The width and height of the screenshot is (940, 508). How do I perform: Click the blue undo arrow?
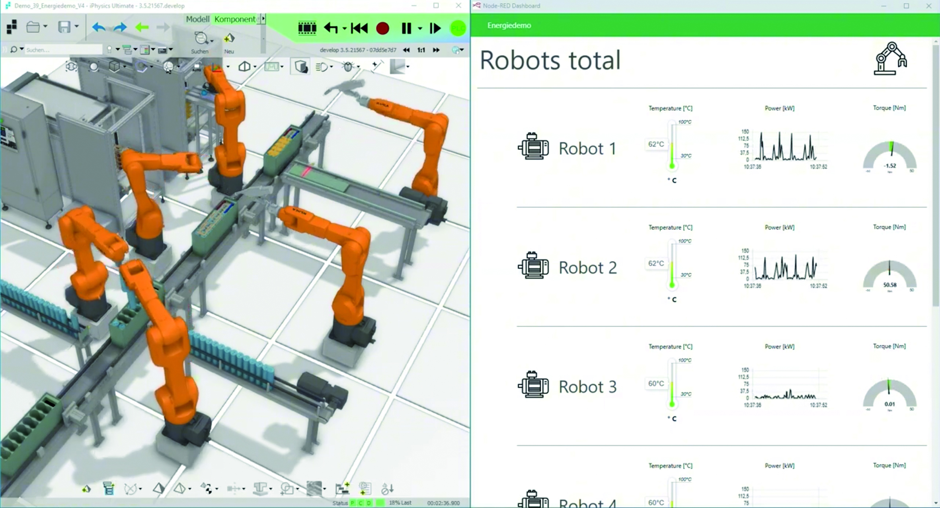[x=98, y=27]
